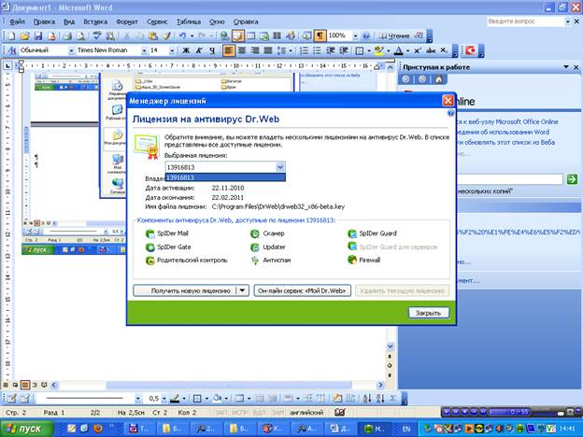Click the Print icon in Word toolbar
This screenshot has width=583, height=437.
(67, 36)
